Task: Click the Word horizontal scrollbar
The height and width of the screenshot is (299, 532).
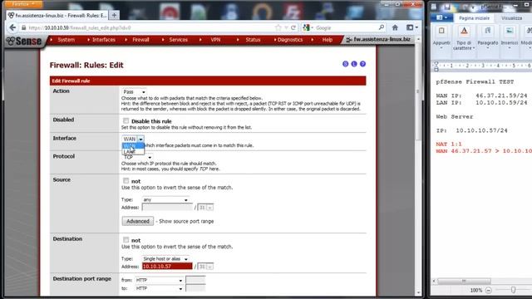Action: (x=464, y=281)
